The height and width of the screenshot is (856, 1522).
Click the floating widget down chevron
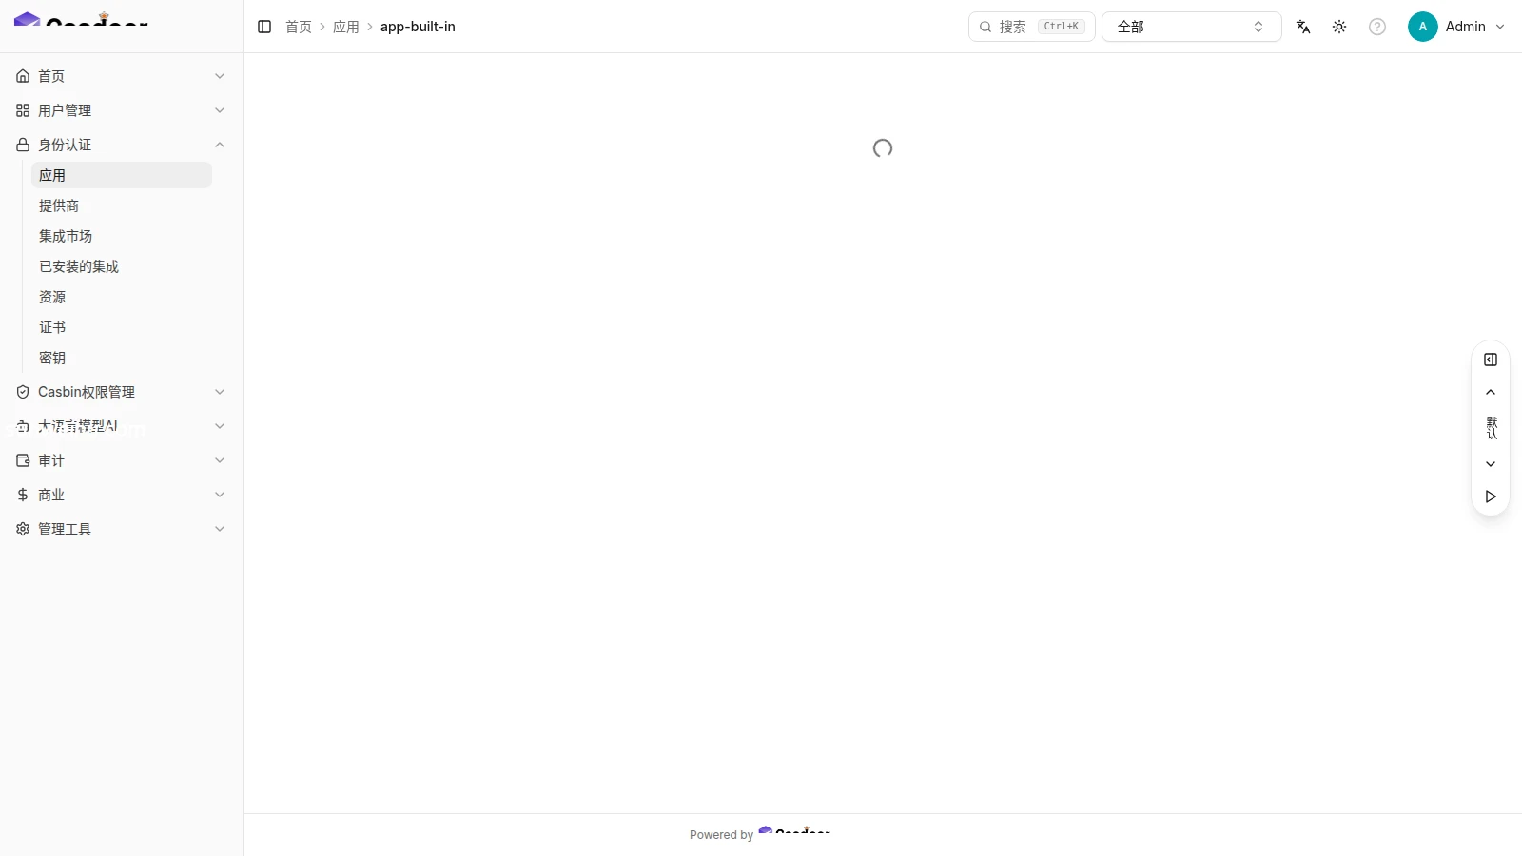(x=1491, y=464)
